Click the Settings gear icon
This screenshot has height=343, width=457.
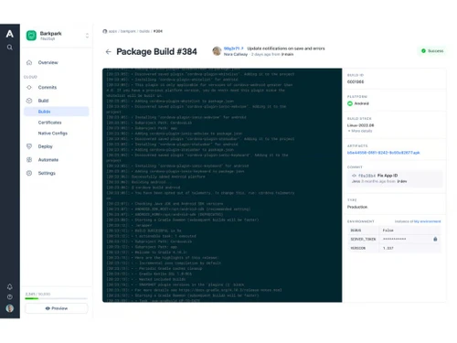coord(29,173)
